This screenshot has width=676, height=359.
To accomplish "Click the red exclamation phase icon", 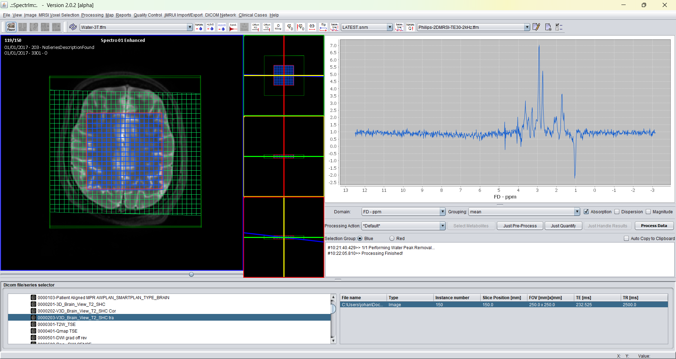I will click(x=301, y=27).
